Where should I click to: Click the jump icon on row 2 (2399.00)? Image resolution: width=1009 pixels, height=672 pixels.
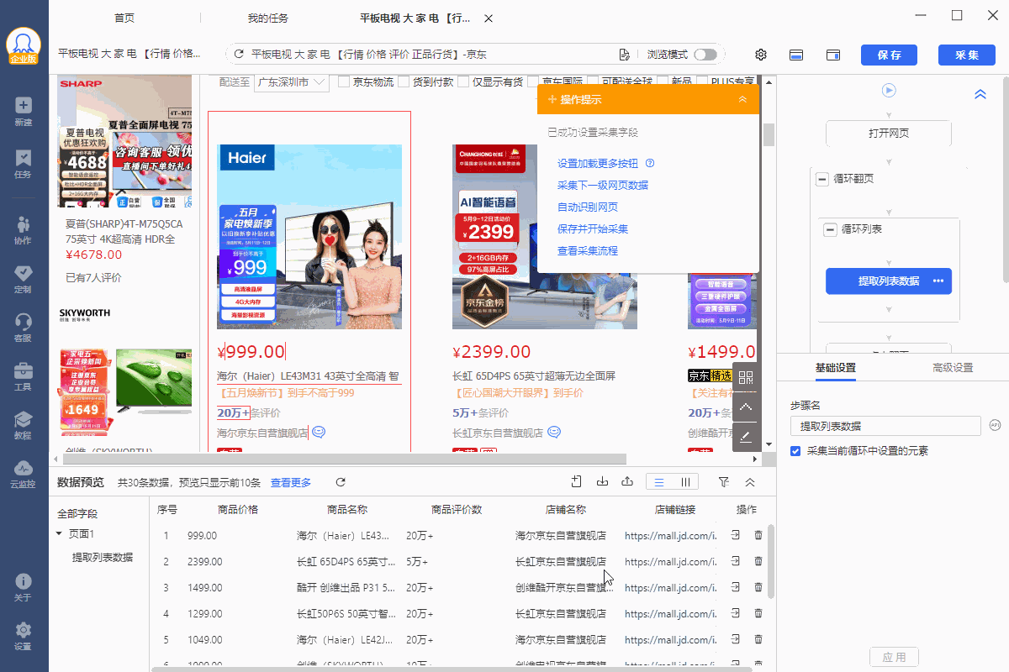click(736, 560)
